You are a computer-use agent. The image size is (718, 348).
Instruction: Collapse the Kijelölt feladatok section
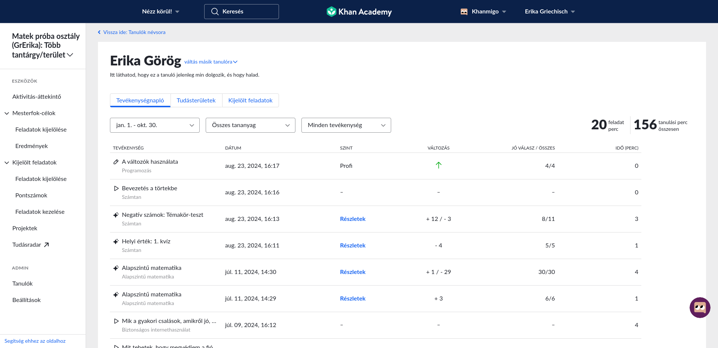coord(7,163)
